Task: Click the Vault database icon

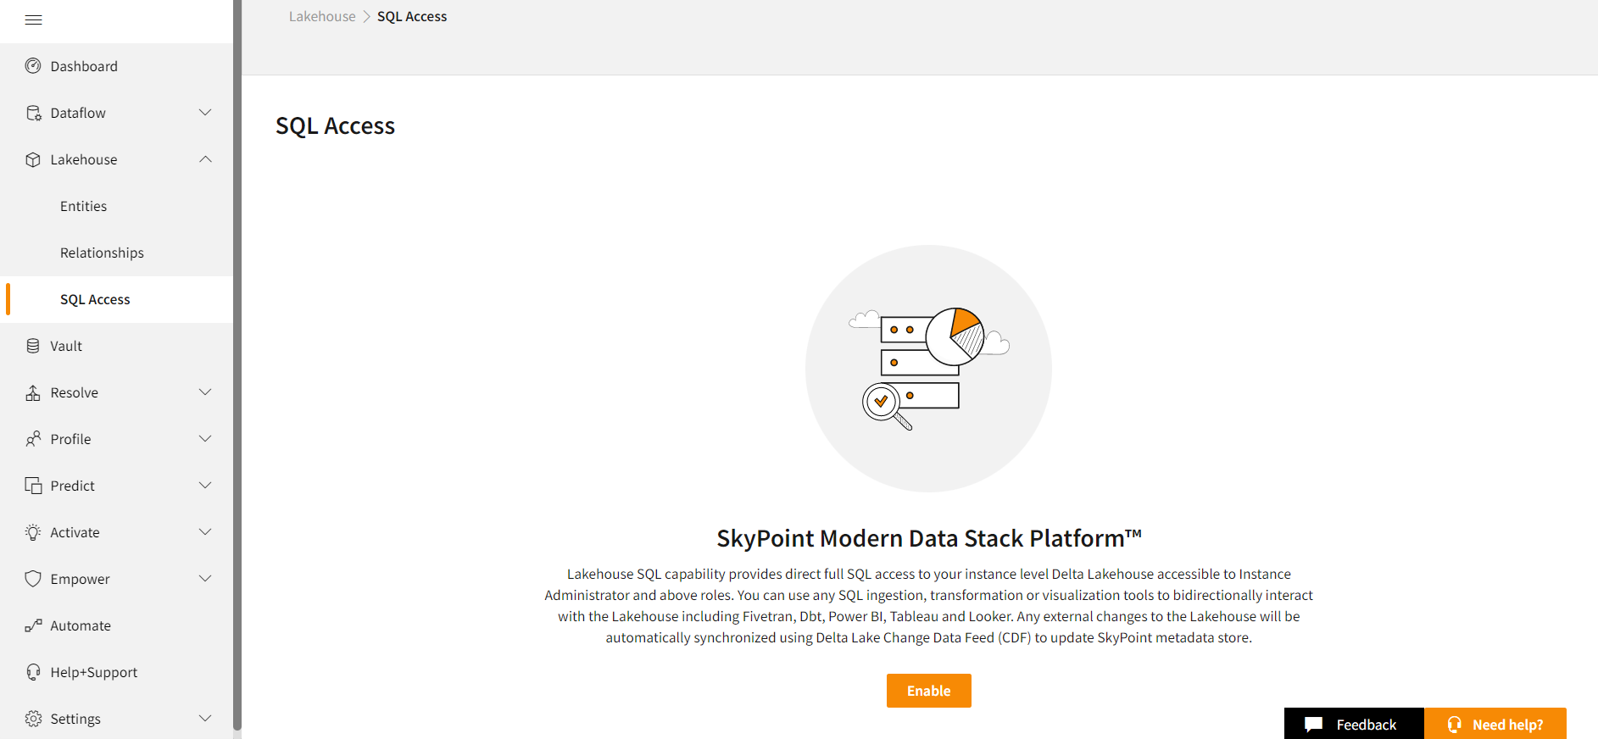Action: 33,346
